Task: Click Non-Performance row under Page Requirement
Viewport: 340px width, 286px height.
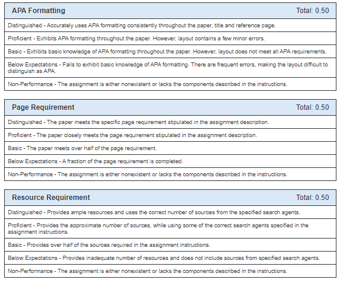Action: (170, 174)
